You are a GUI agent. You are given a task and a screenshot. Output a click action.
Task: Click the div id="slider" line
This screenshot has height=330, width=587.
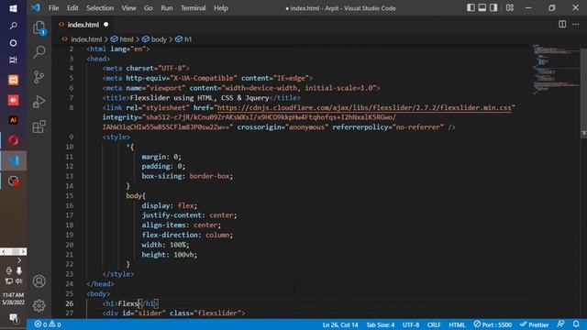point(173,313)
